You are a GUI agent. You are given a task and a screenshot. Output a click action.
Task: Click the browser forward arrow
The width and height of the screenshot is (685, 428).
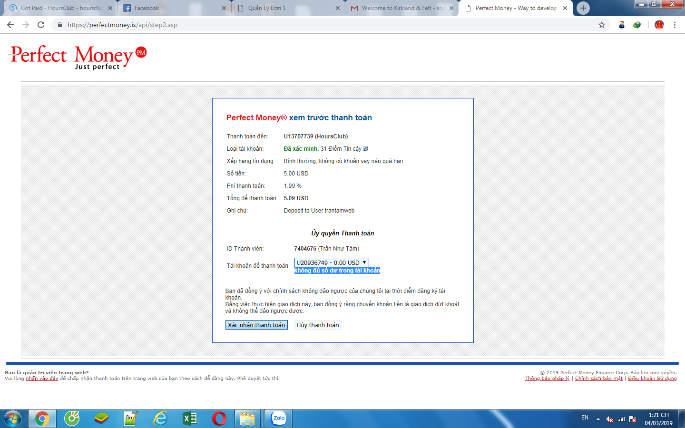point(26,25)
